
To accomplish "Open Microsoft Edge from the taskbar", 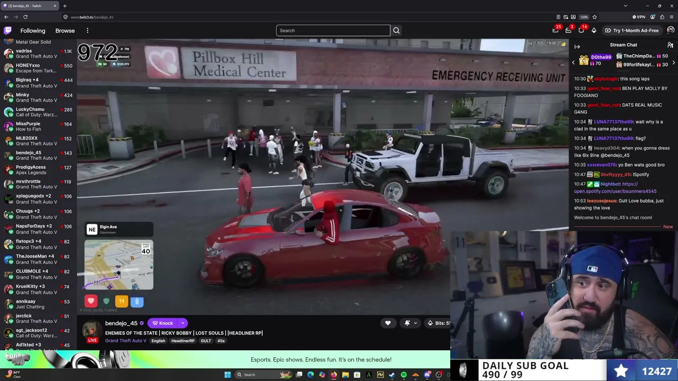I will (310, 375).
